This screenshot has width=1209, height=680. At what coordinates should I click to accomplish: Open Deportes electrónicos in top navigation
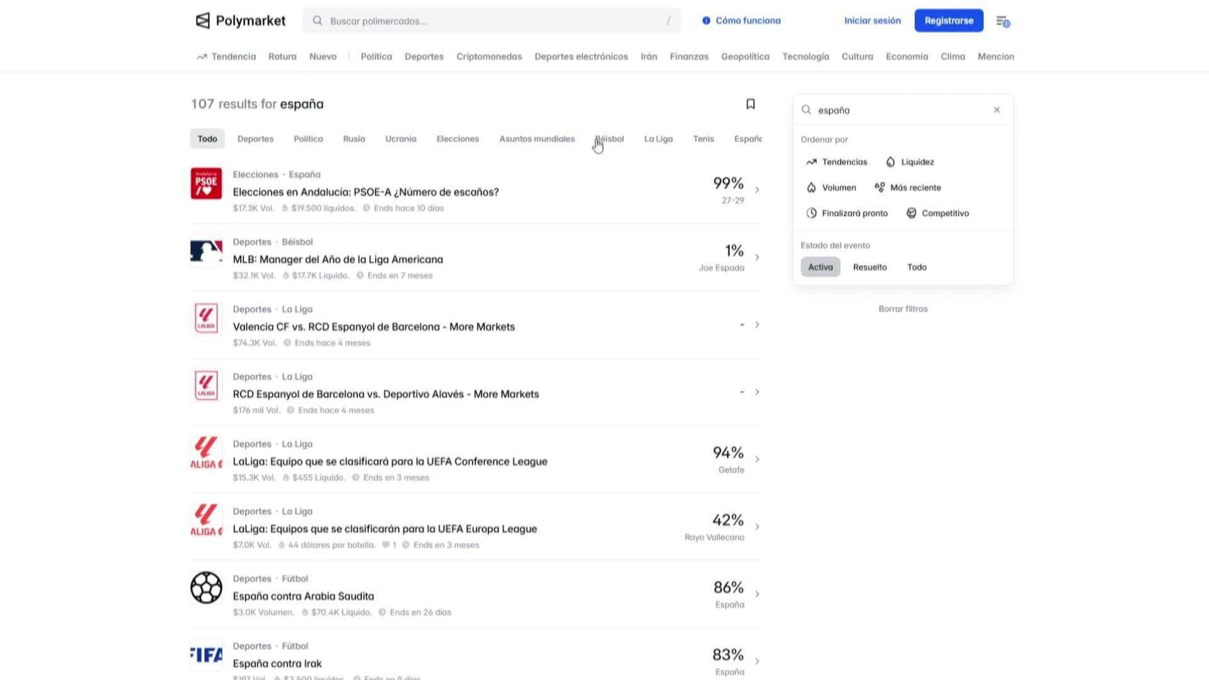[x=581, y=57]
